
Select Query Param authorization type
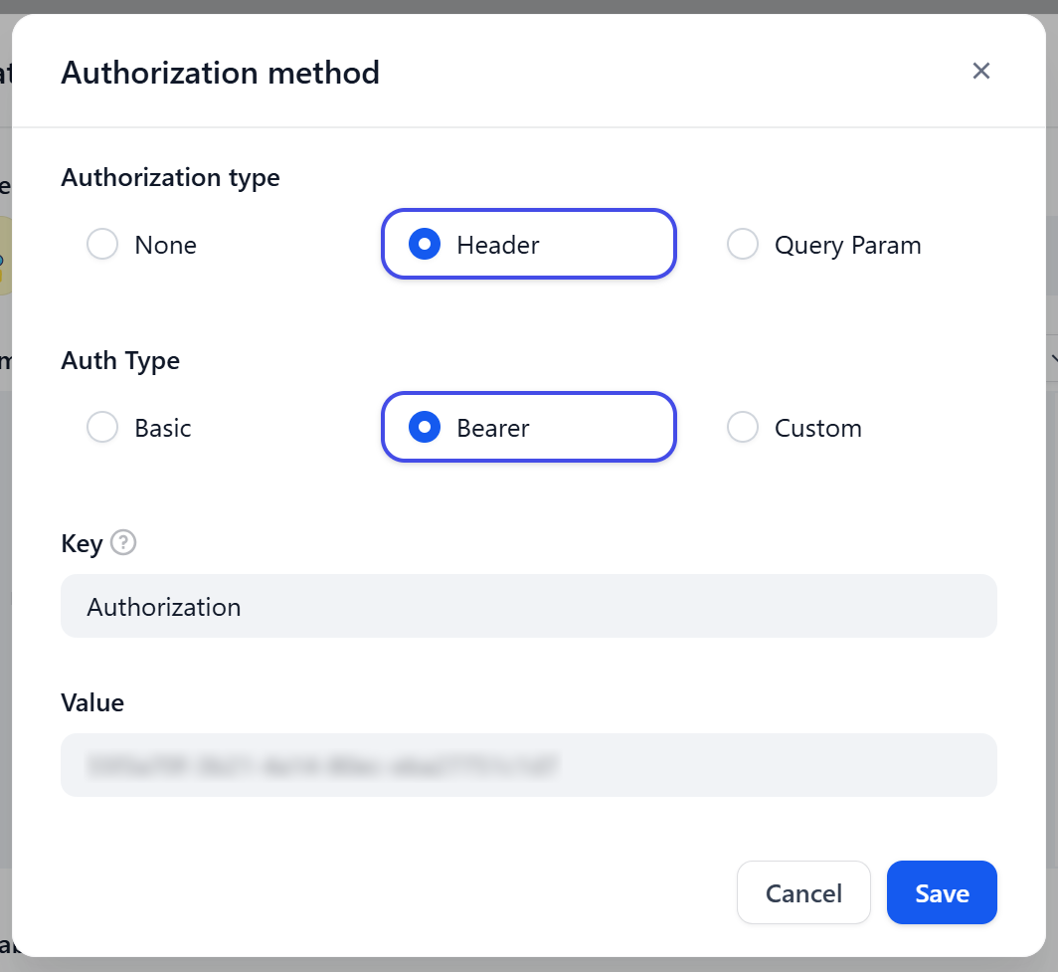(825, 245)
